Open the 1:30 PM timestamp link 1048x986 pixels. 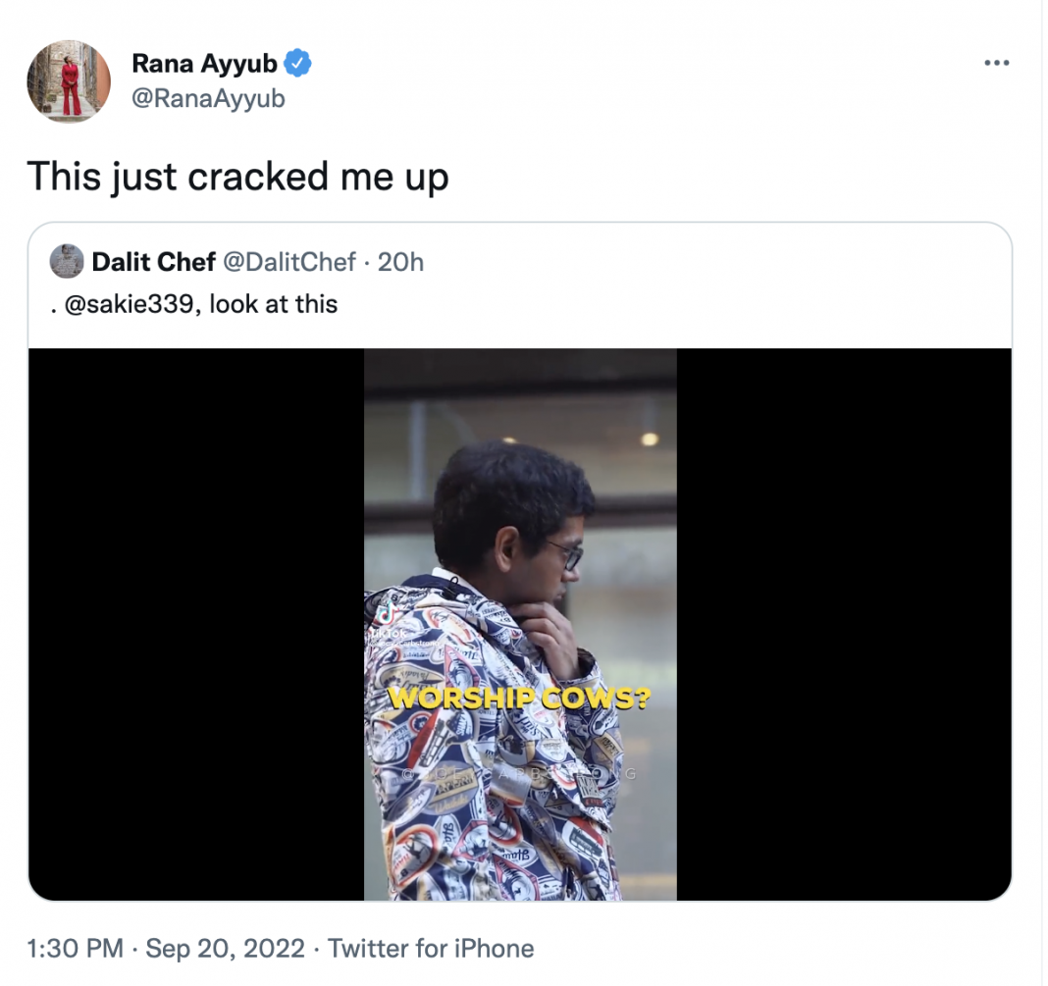(x=75, y=948)
